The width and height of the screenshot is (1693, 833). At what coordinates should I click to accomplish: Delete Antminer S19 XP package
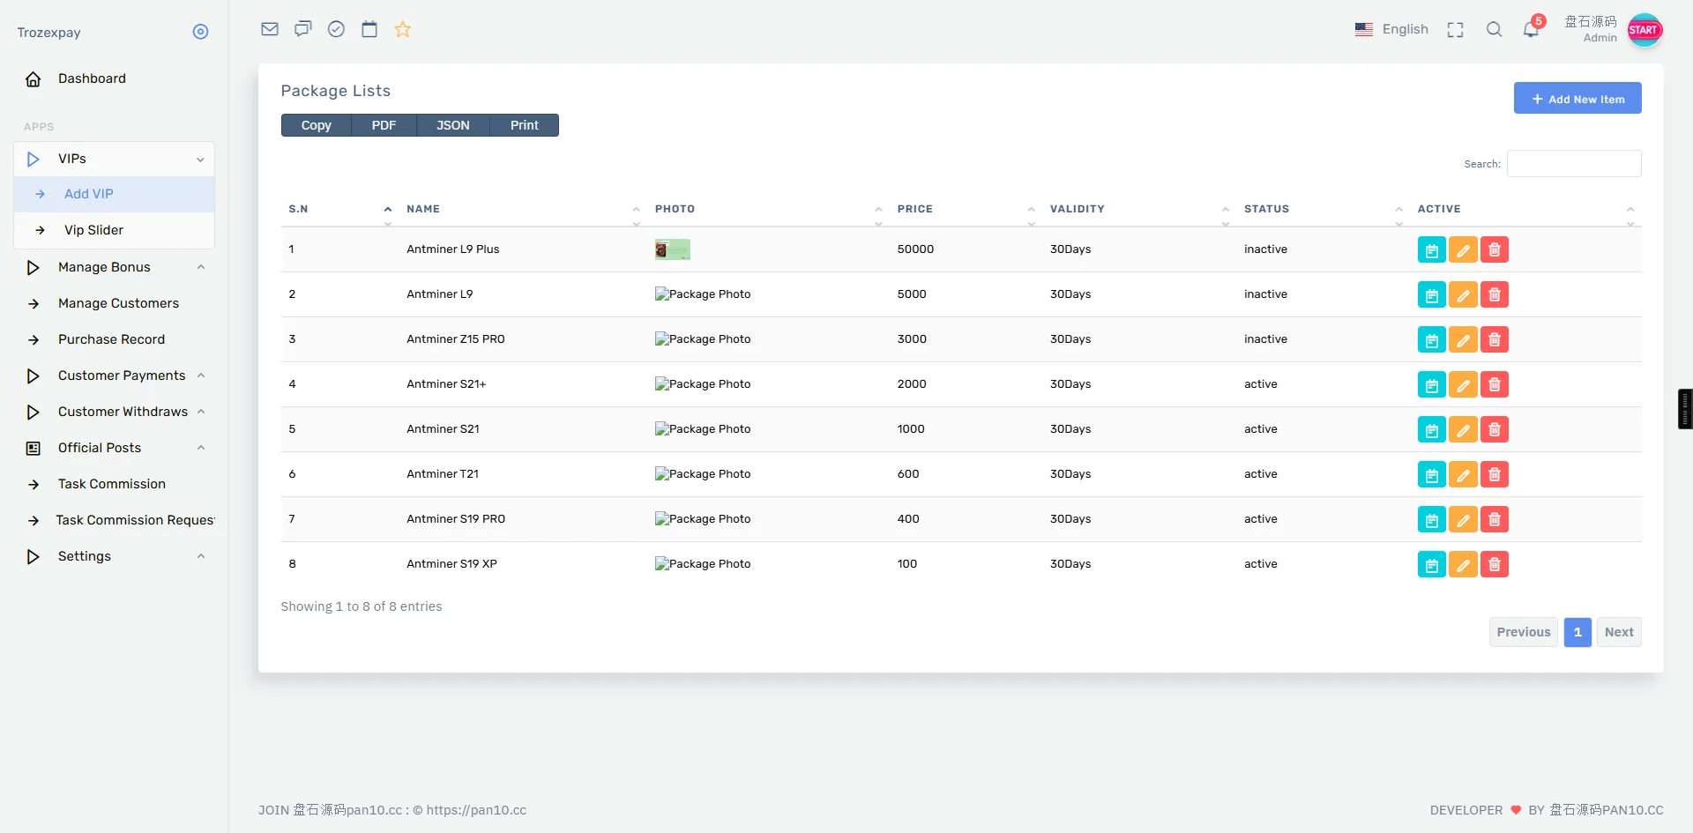coord(1495,565)
